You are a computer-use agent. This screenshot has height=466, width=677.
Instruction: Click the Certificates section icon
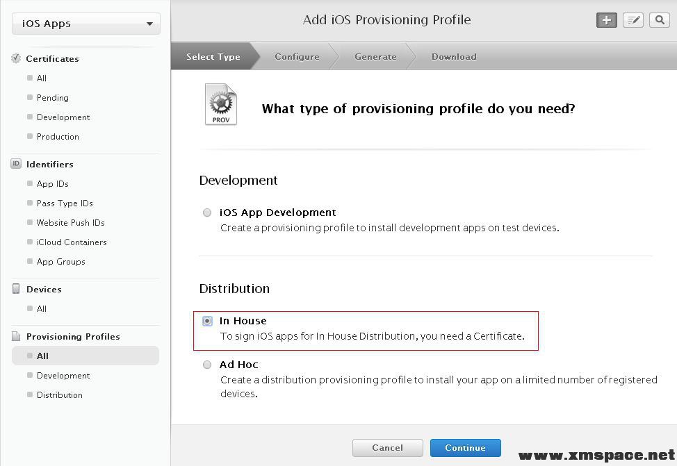tap(16, 58)
